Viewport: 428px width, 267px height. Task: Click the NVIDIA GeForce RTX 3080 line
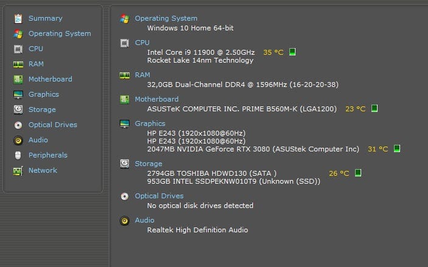(253, 149)
